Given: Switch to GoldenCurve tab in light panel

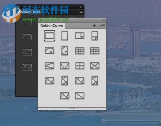Looking at the screenshot, I should 52,26.
